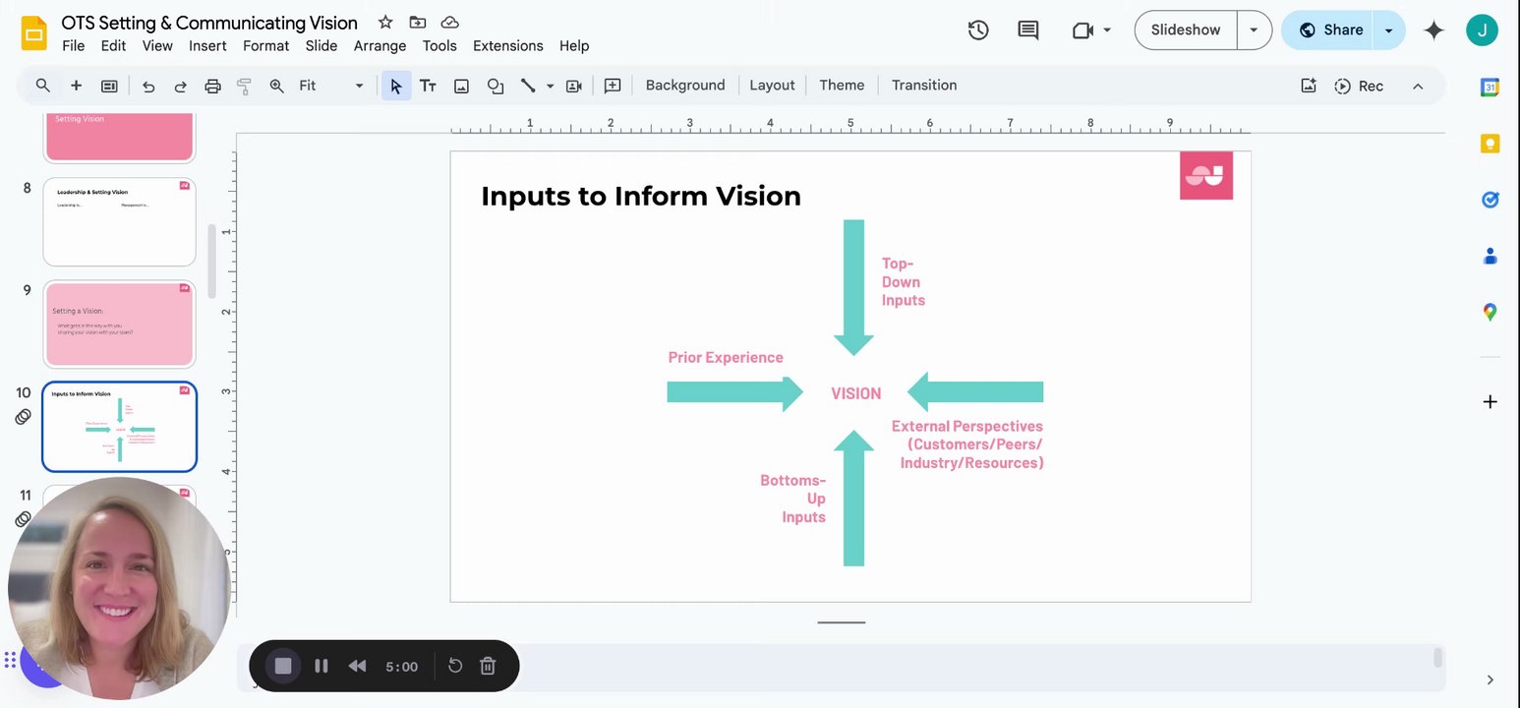Expand the Meet call dropdown arrow
Viewport: 1520px width, 708px height.
point(1107,30)
